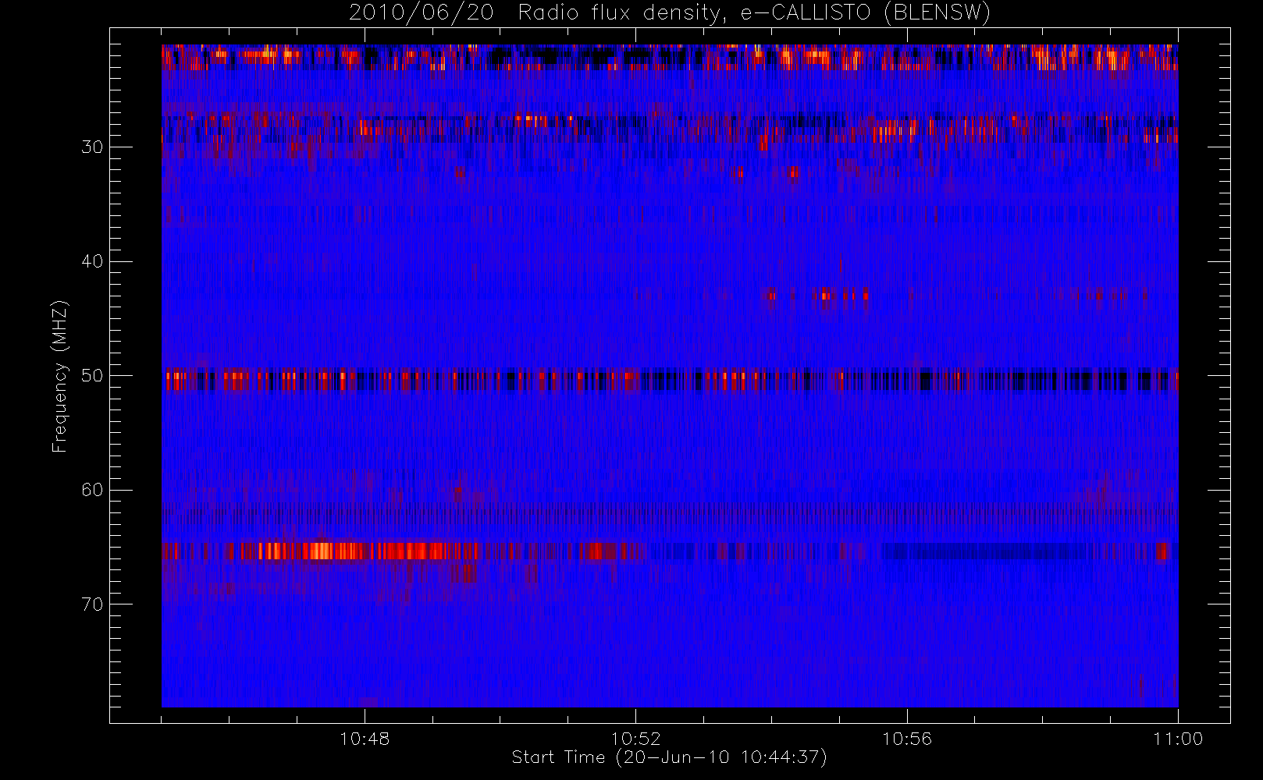The height and width of the screenshot is (780, 1263).
Task: Click the red interference band at 50 MHz
Action: pyautogui.click(x=669, y=381)
